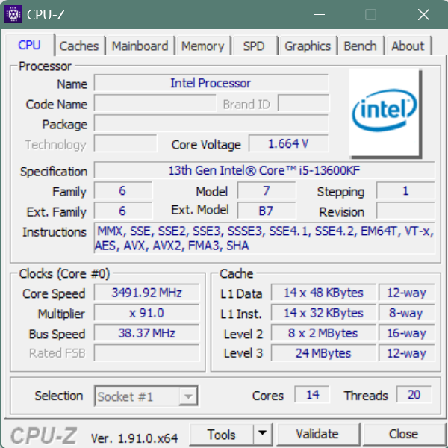
Task: Click the empty Revision field
Action: [405, 211]
